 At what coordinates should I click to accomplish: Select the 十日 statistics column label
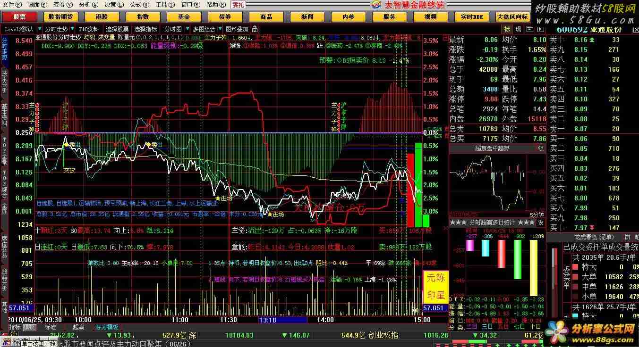pyautogui.click(x=535, y=326)
